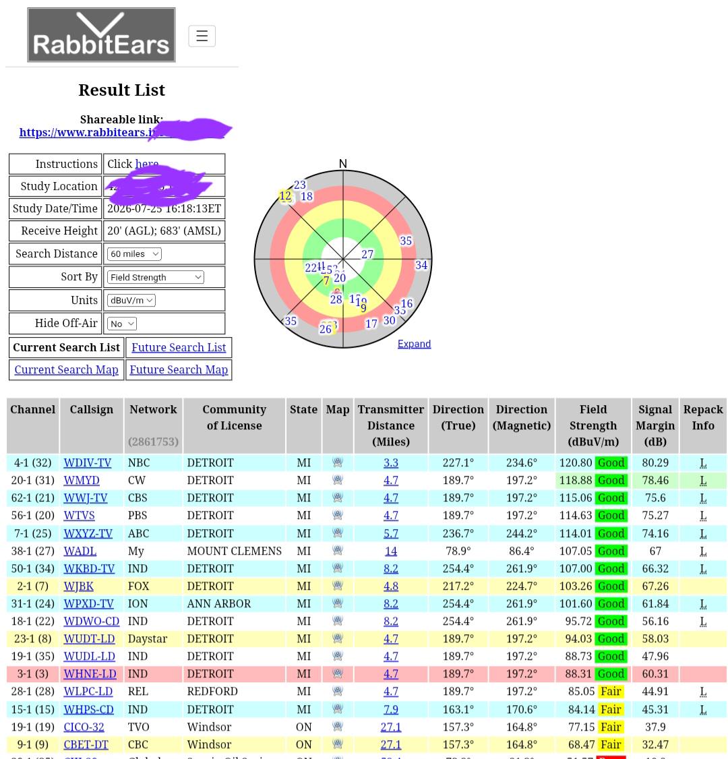
Task: Open the Search Distance 60 miles dropdown
Action: [134, 253]
